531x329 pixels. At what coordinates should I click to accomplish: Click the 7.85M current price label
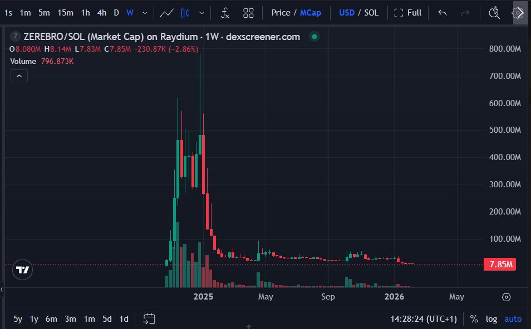pos(500,265)
